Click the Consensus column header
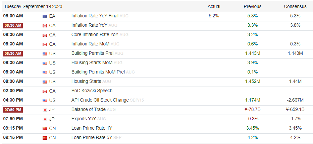The image size is (313, 144). click(x=295, y=6)
